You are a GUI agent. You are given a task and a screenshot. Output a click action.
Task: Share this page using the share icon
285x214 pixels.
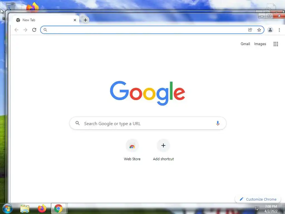[x=250, y=30]
